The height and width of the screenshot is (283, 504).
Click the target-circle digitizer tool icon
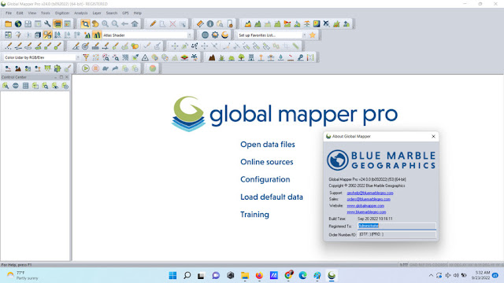pyautogui.click(x=85, y=46)
